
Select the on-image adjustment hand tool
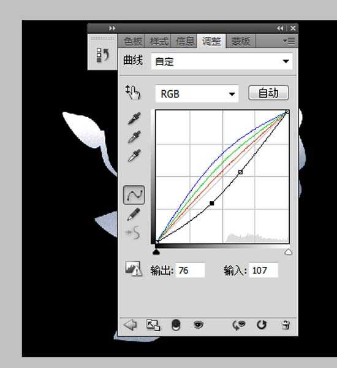coord(133,93)
